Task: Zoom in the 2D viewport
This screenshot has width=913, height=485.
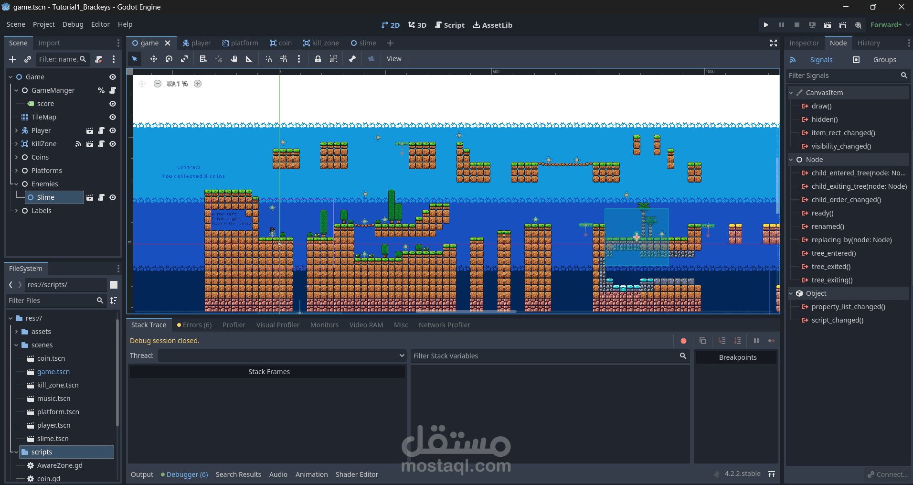Action: [x=198, y=84]
